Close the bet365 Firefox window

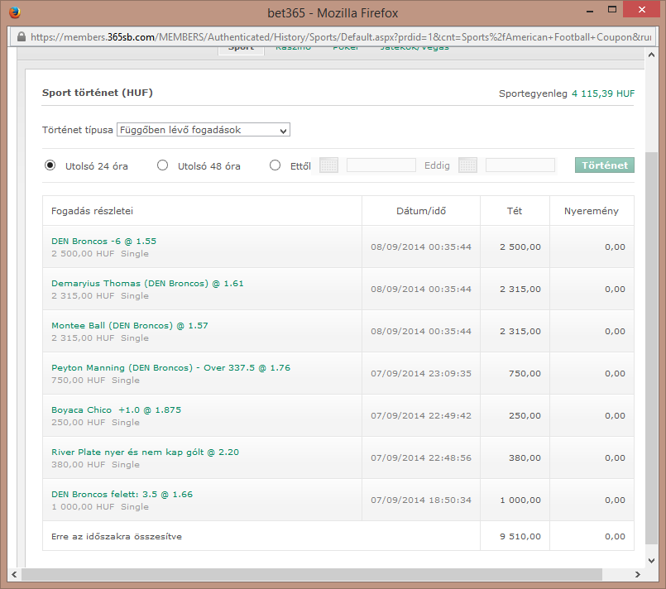pos(641,9)
